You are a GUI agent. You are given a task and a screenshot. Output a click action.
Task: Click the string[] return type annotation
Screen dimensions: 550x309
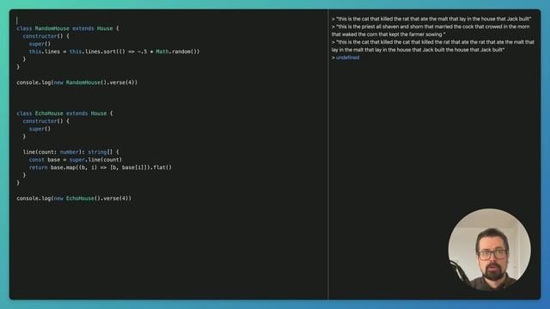[x=101, y=152]
